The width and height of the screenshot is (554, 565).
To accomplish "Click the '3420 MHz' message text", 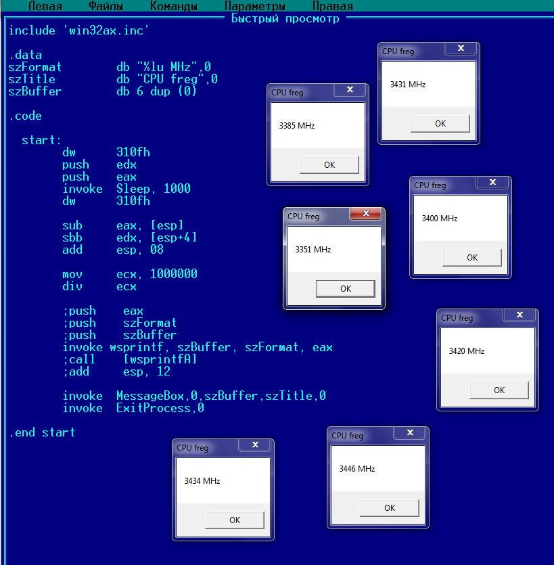I will point(467,351).
